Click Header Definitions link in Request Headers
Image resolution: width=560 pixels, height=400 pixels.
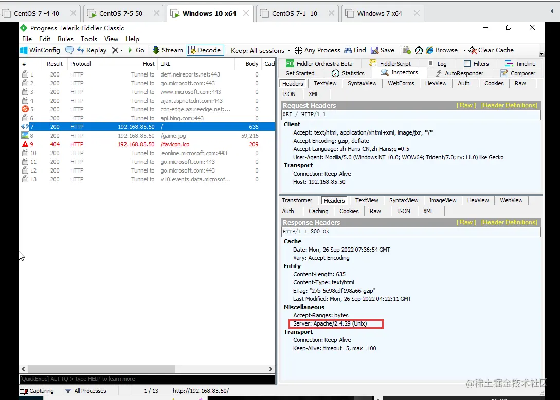(x=509, y=105)
